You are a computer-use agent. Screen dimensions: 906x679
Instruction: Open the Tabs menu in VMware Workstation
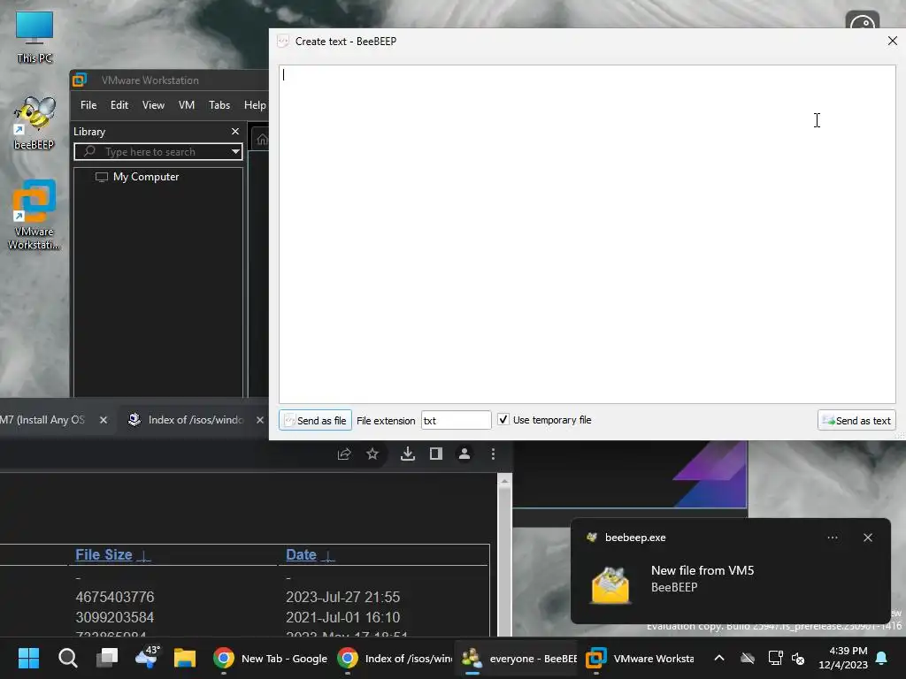click(x=219, y=105)
